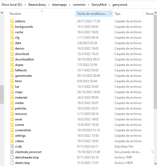Select the data folder icon
This screenshot has height=166, width=157.
tap(12, 43)
